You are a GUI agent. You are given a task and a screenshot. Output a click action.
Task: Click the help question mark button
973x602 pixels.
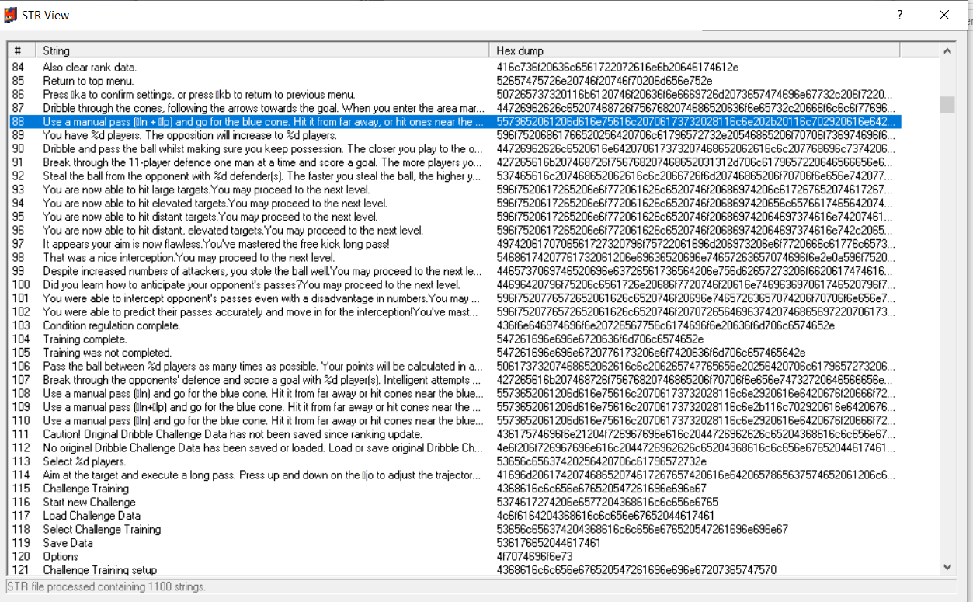[900, 15]
